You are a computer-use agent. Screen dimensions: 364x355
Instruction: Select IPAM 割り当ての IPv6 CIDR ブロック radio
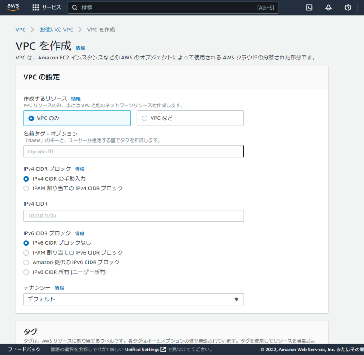(26, 253)
